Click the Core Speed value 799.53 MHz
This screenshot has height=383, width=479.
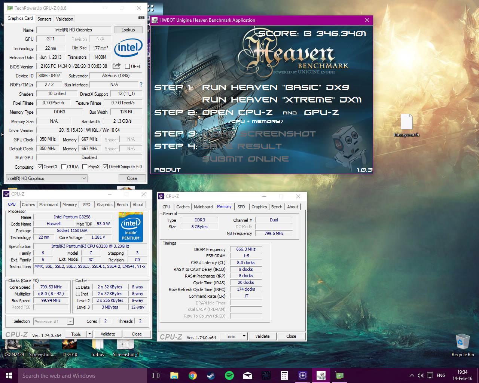coord(51,287)
